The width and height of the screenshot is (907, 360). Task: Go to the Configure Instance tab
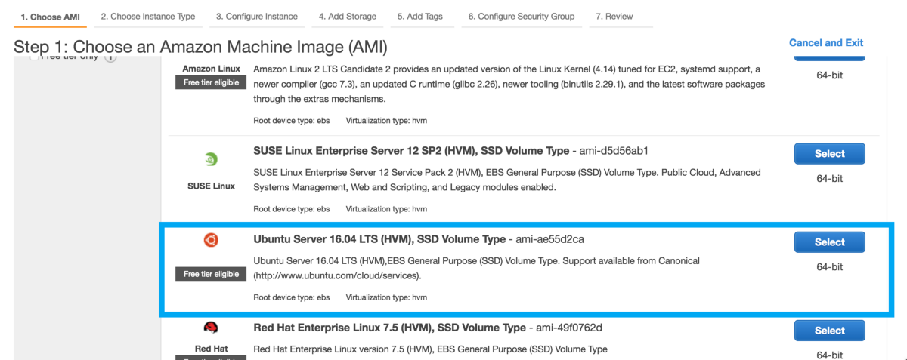256,17
